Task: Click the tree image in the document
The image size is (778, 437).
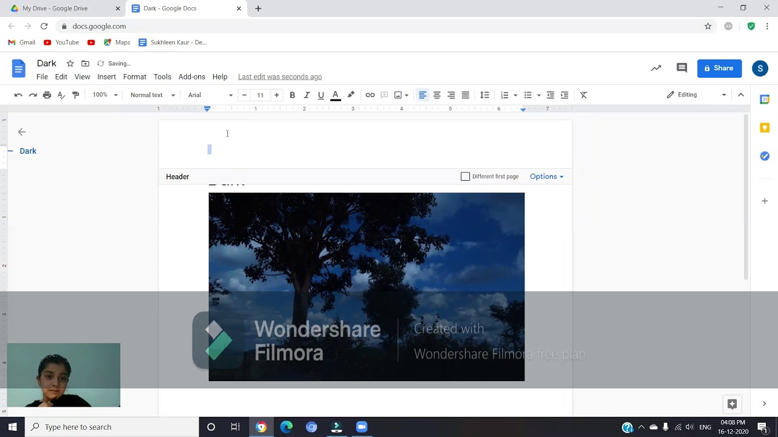Action: pos(367,287)
